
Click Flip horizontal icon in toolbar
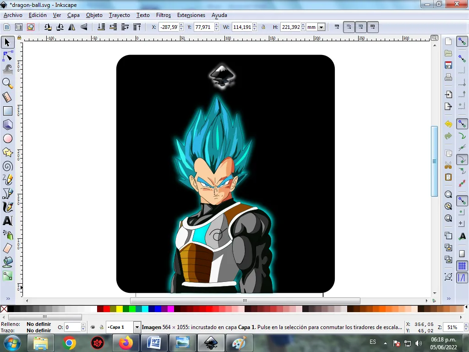tap(72, 27)
